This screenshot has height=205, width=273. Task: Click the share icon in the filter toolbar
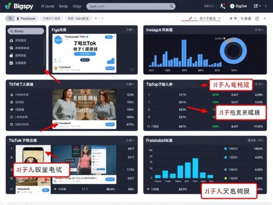tap(257, 18)
